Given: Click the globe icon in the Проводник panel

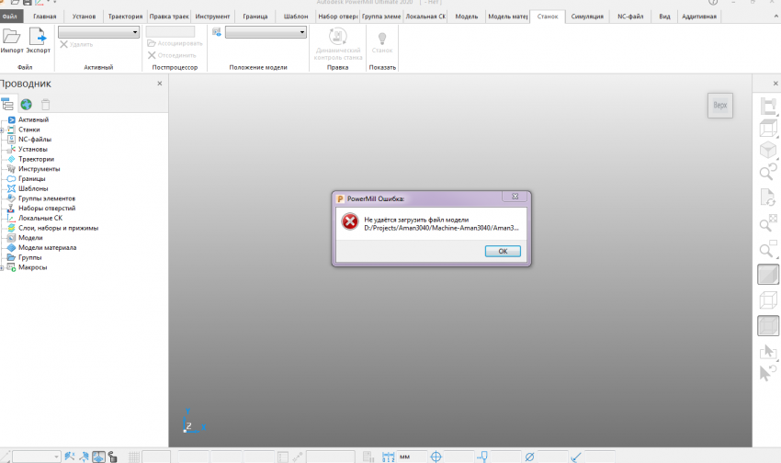Looking at the screenshot, I should tap(27, 105).
